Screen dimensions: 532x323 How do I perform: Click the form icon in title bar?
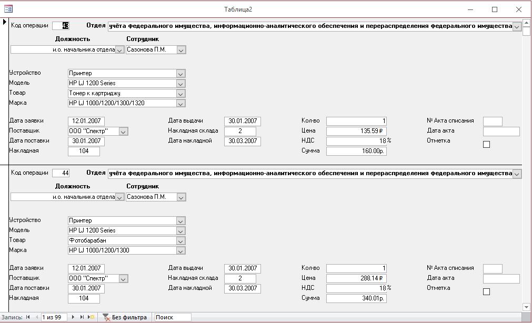[8, 9]
